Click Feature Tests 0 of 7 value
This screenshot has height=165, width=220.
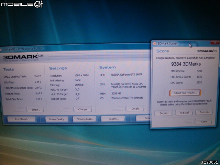coord(39,93)
